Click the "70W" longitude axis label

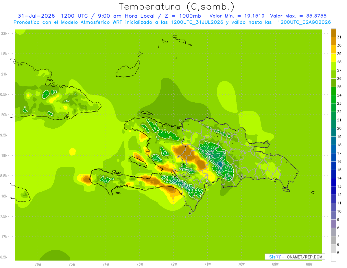tap(241, 264)
